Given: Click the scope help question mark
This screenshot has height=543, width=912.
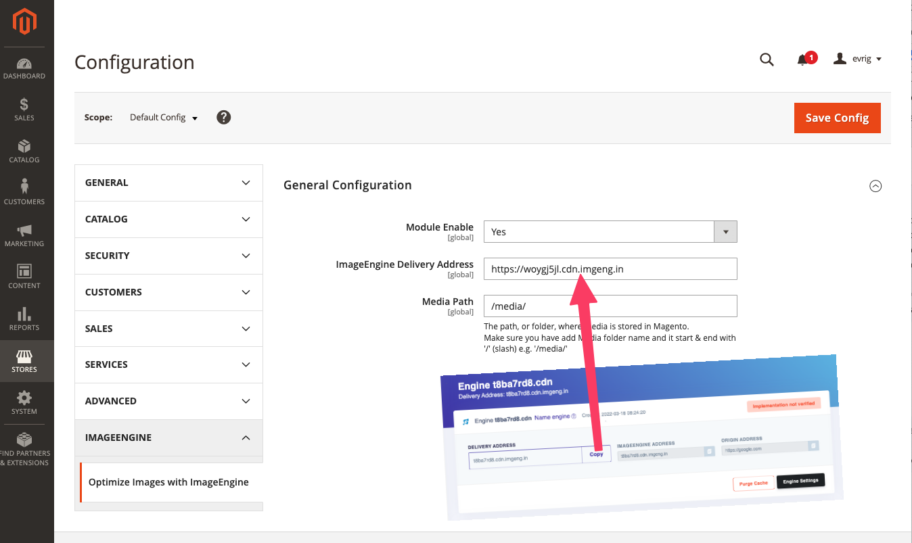Looking at the screenshot, I should pos(224,117).
